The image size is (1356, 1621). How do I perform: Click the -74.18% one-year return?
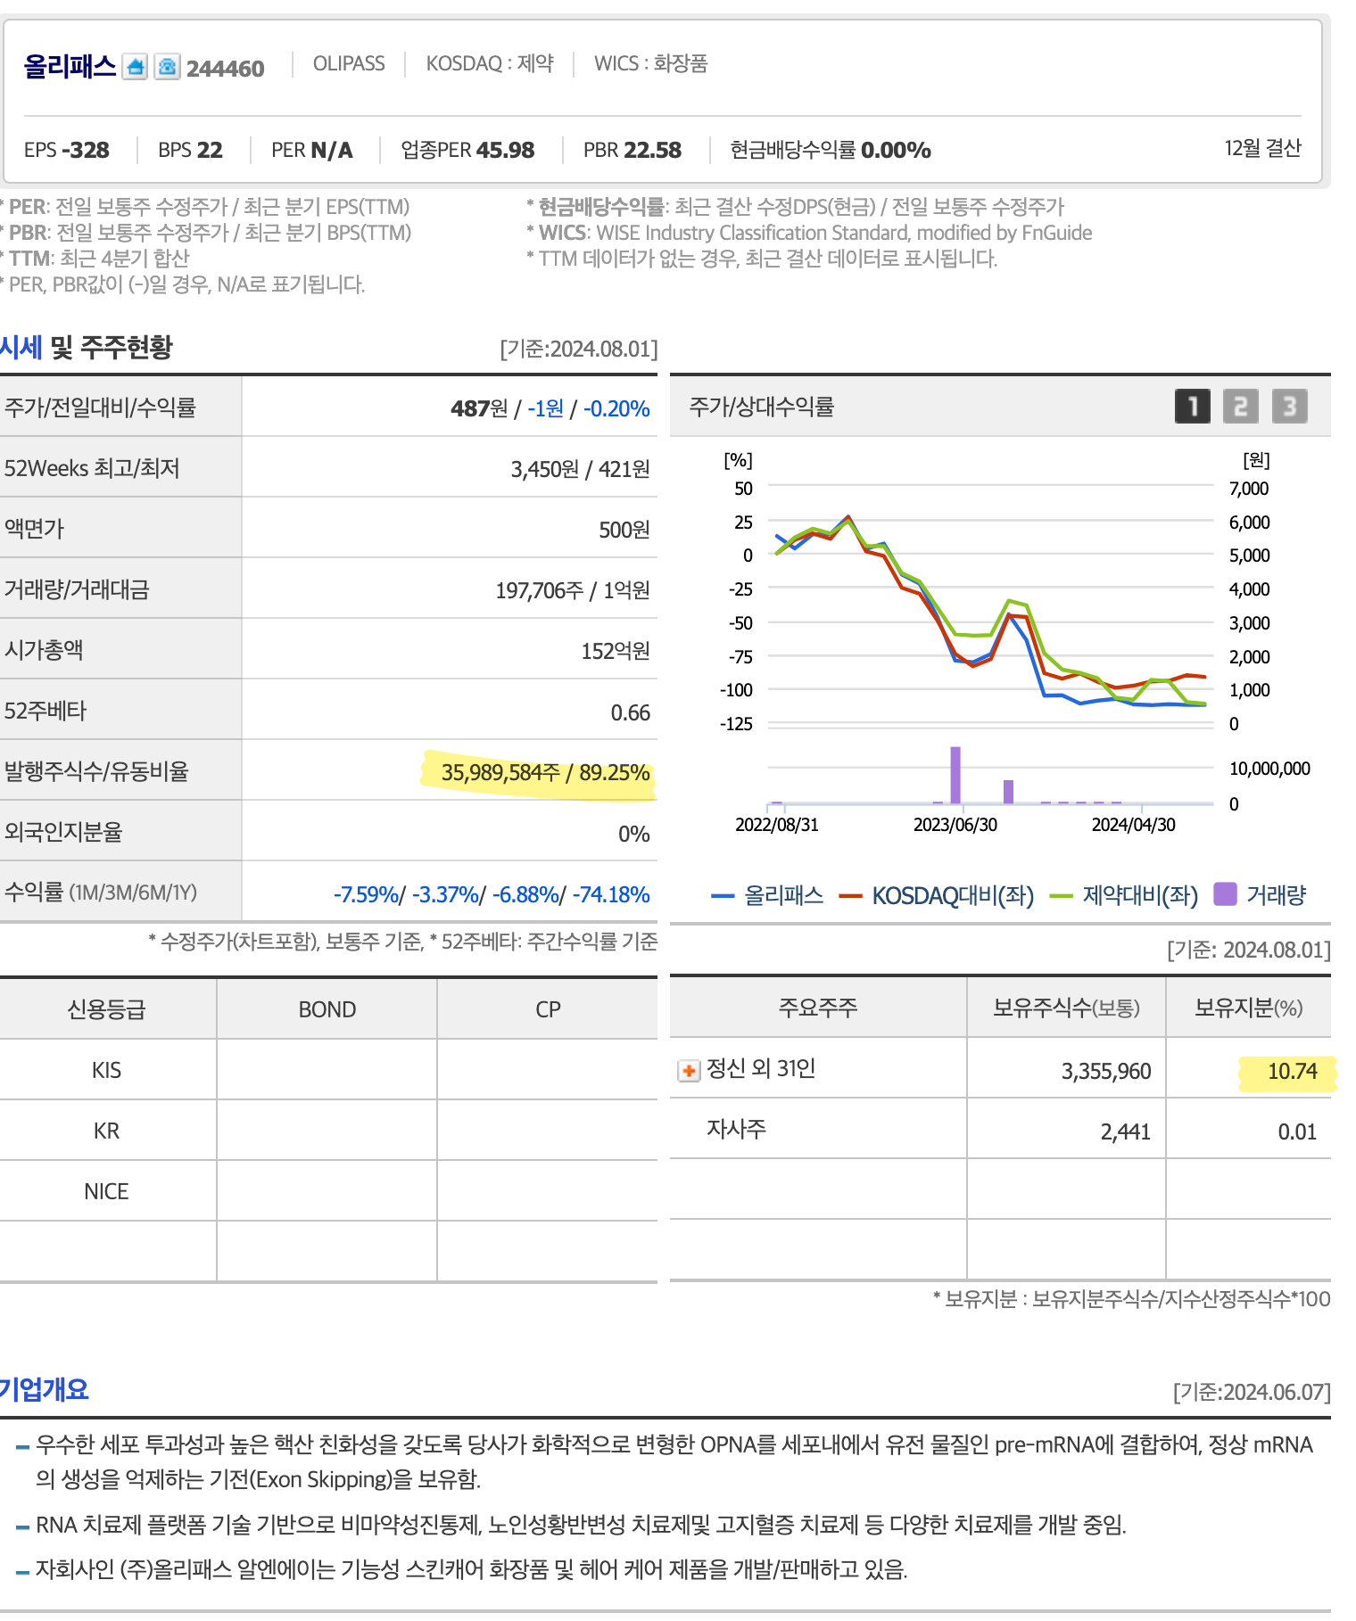pos(611,894)
